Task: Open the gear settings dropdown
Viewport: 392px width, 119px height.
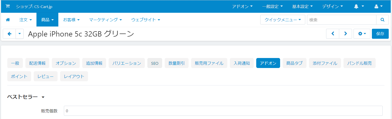Action: 362,34
